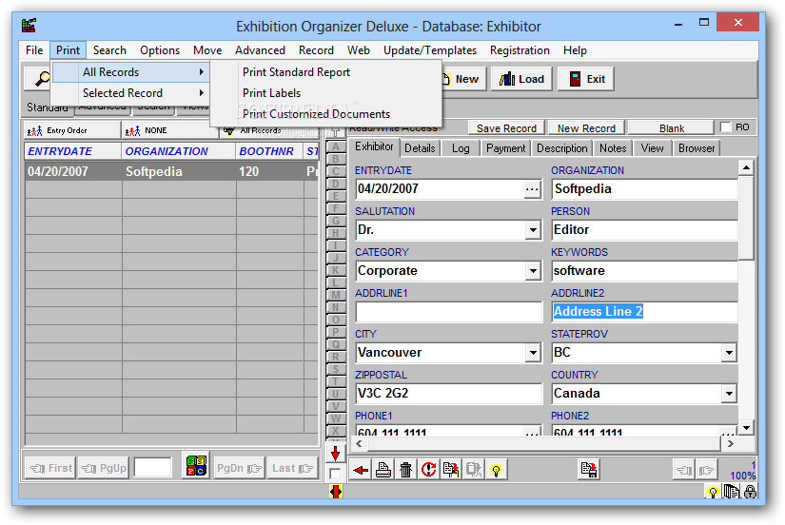Click the status bar stacked pages icon
785x525 pixels.
click(732, 492)
